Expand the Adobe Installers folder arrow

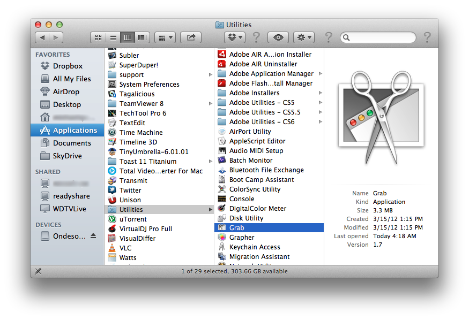click(320, 93)
